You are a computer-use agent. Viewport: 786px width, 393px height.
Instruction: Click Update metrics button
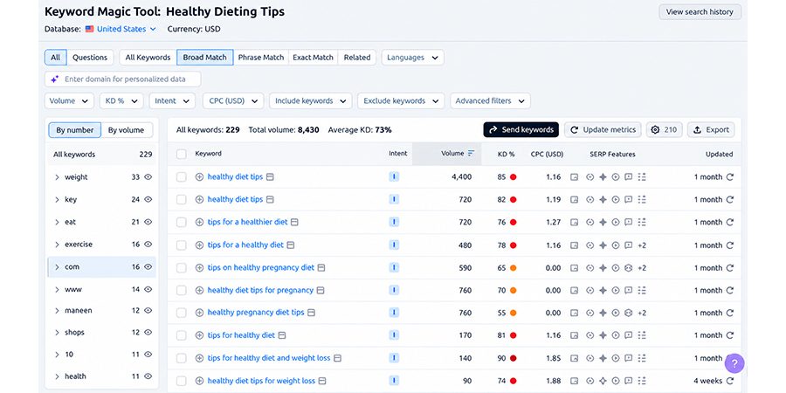coord(603,130)
